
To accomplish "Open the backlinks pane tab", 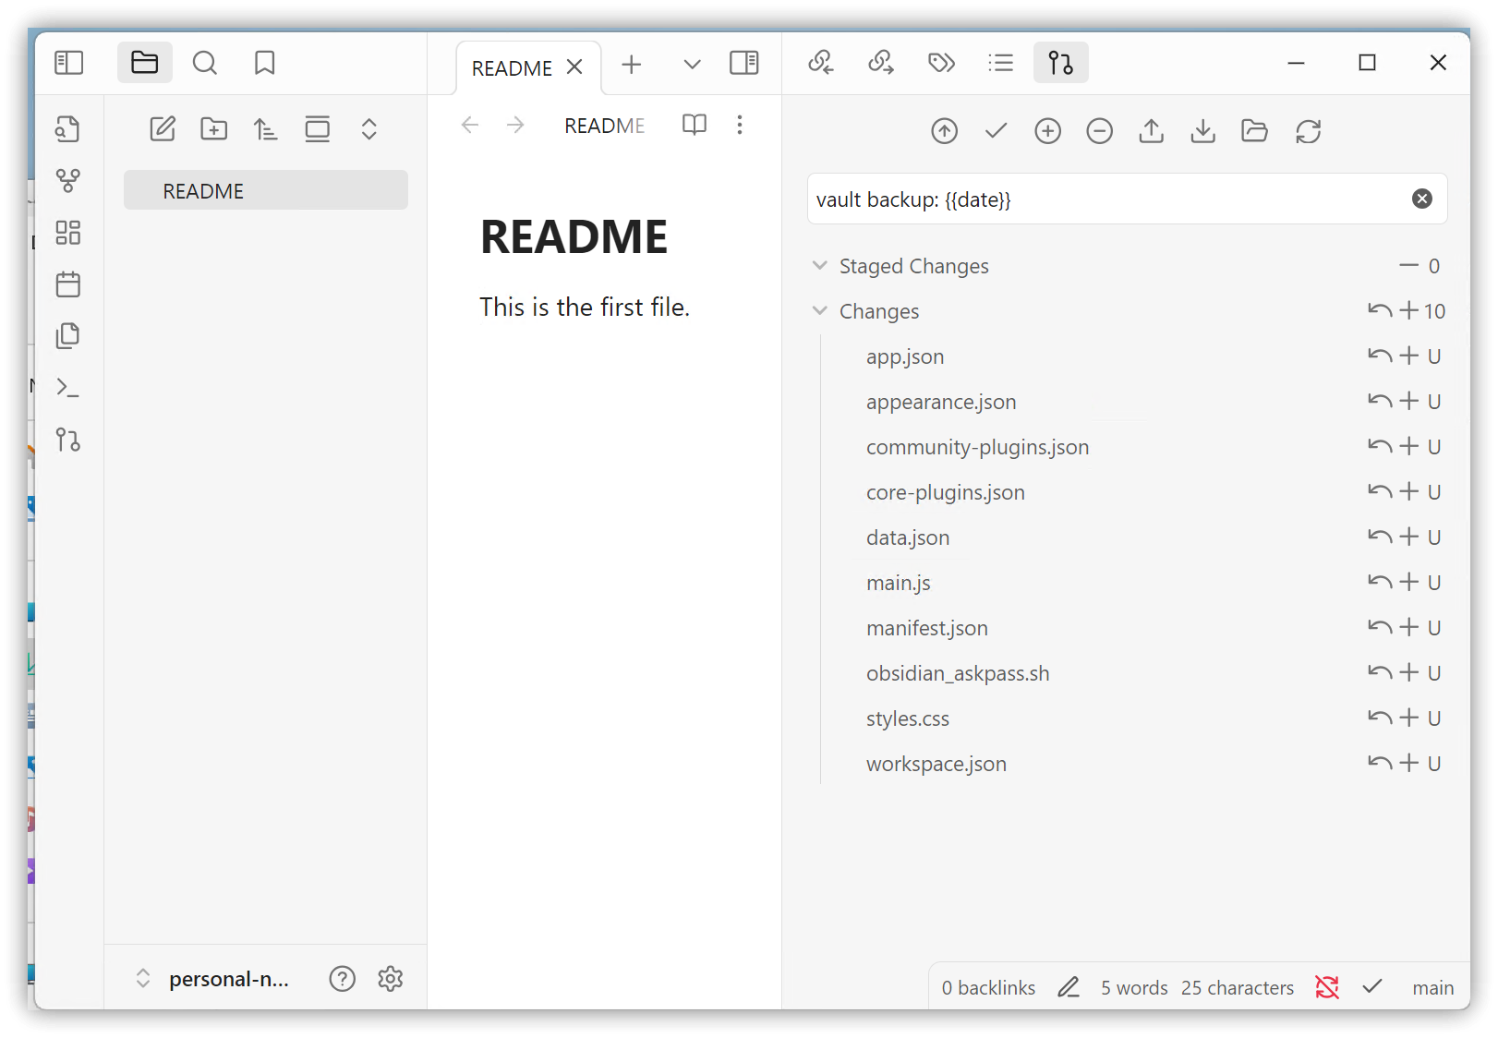I will click(821, 63).
